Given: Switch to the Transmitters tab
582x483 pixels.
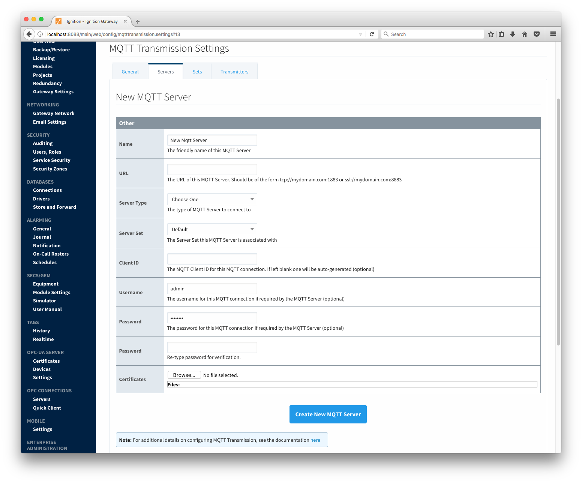Looking at the screenshot, I should pos(234,72).
